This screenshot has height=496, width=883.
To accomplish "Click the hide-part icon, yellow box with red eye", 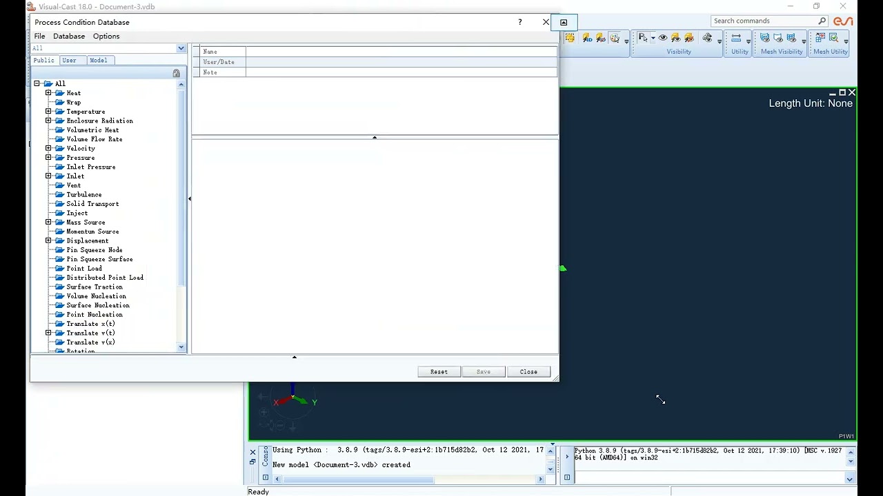I will pos(689,38).
